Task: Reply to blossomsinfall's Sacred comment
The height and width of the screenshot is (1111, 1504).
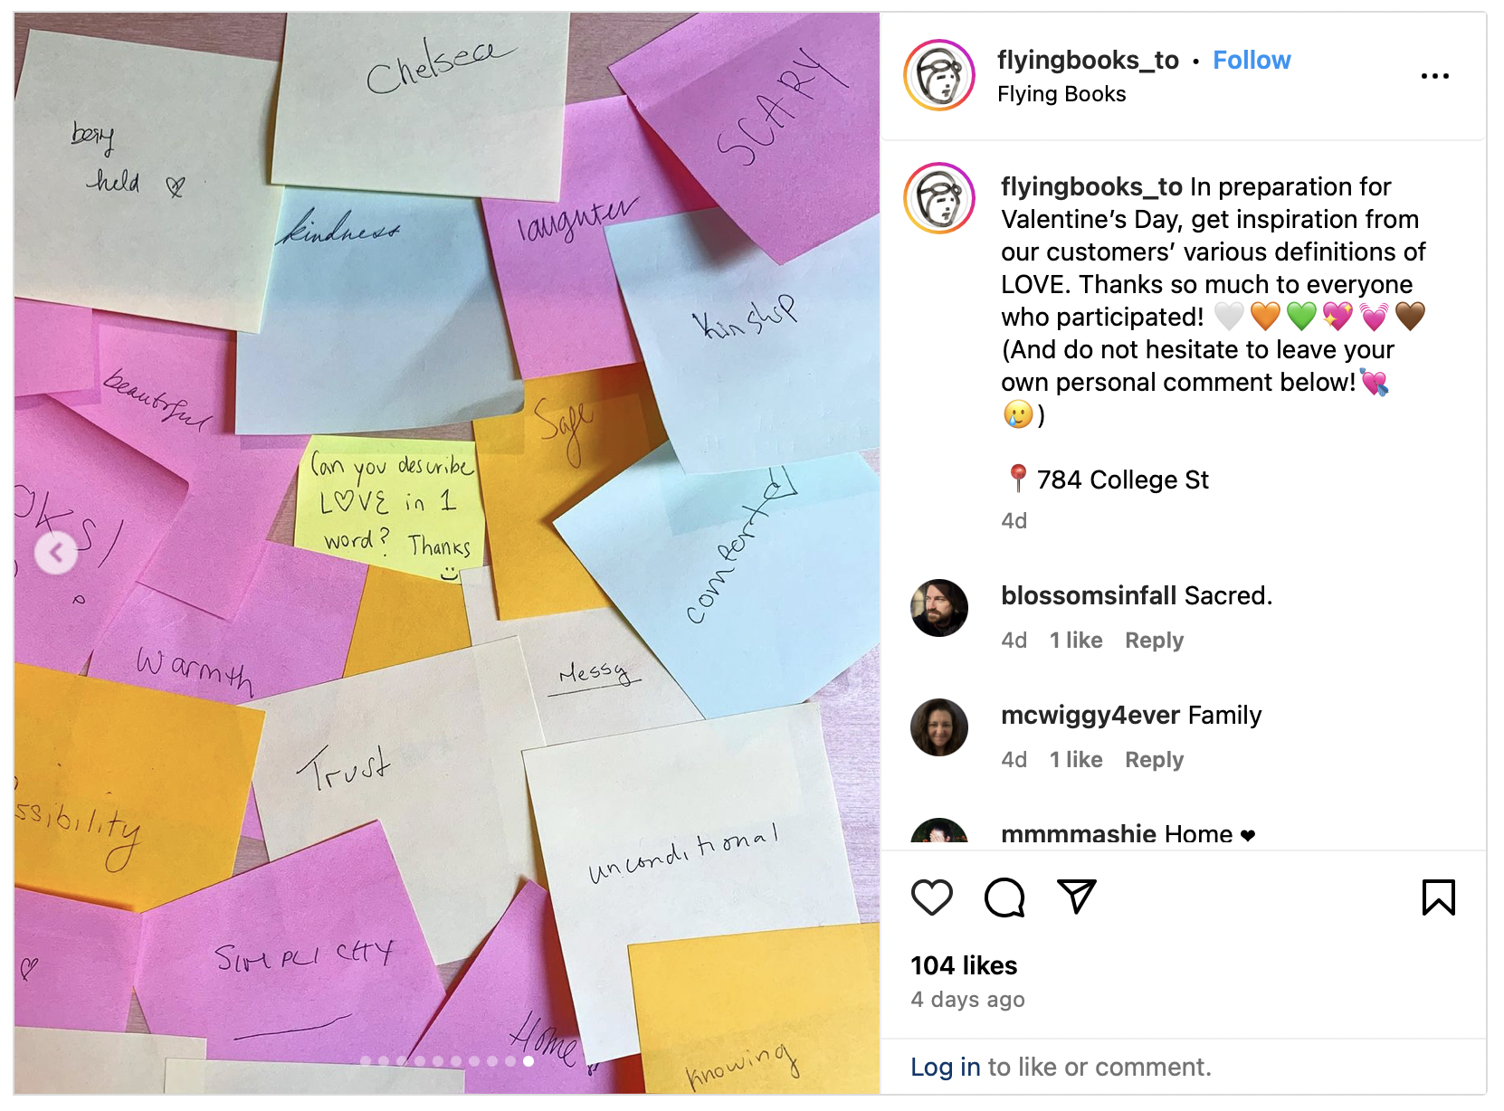Action: click(1154, 641)
